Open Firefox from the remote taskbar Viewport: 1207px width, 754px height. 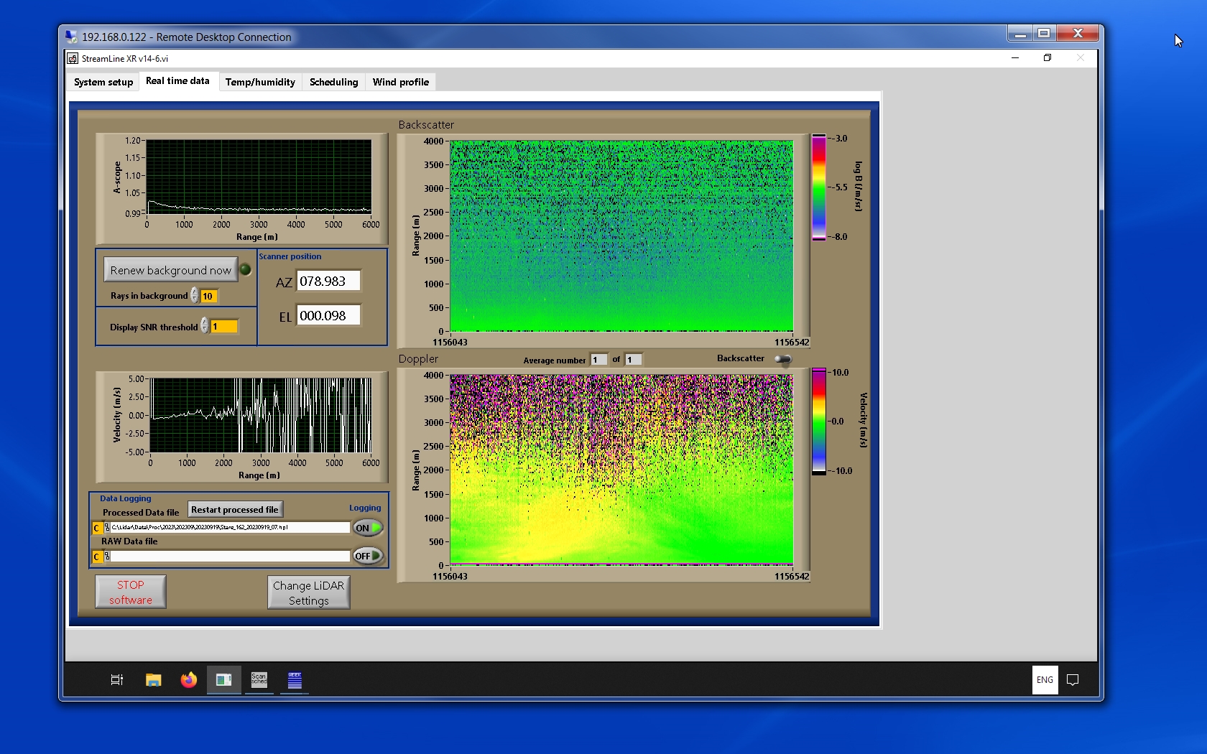tap(188, 680)
